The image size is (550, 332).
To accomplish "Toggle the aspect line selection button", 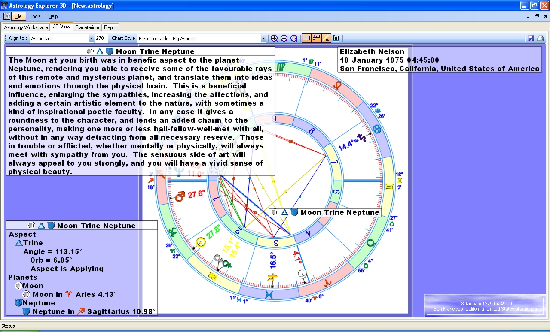I will (326, 38).
